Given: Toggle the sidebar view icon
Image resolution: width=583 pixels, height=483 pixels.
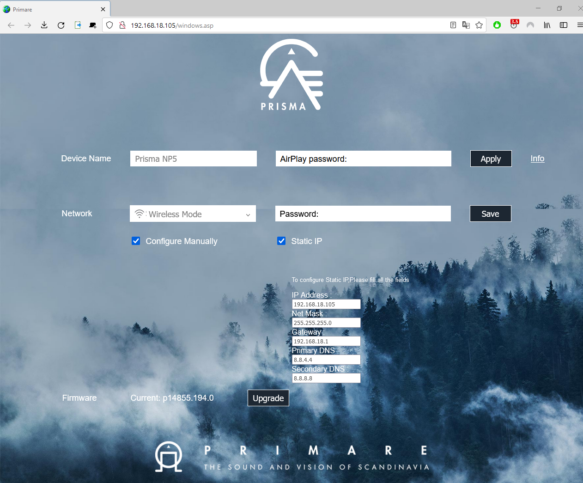Looking at the screenshot, I should [x=564, y=25].
